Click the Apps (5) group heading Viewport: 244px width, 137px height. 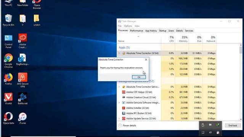pyautogui.click(x=124, y=48)
